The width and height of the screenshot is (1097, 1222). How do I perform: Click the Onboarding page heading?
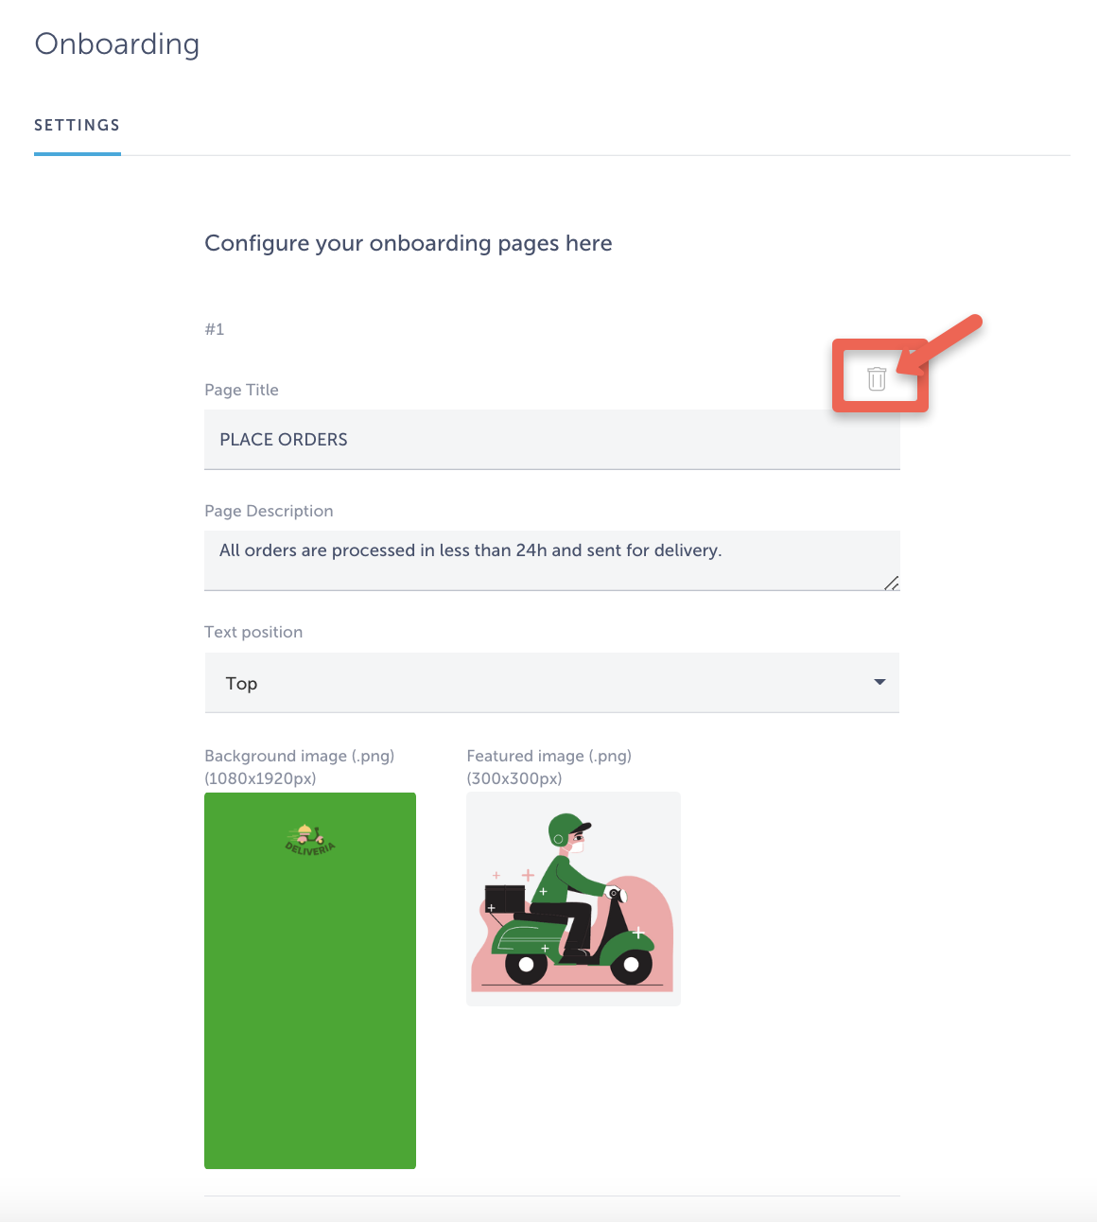(x=117, y=44)
